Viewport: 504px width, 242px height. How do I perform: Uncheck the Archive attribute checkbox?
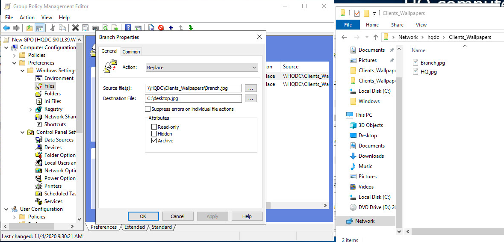(154, 141)
